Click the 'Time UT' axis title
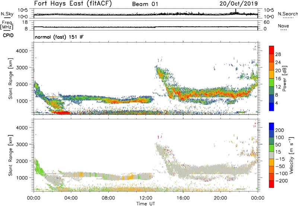Screen dimensions: 298x206 point(146,203)
